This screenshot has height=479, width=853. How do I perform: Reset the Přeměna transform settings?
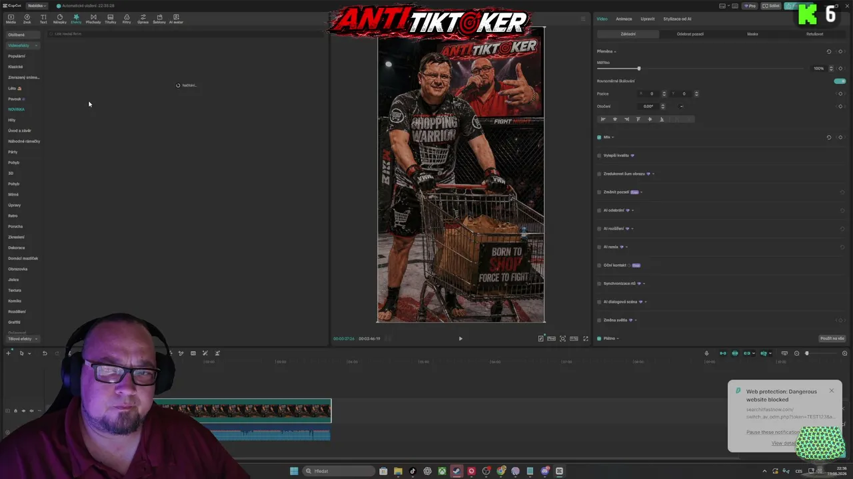tap(829, 51)
